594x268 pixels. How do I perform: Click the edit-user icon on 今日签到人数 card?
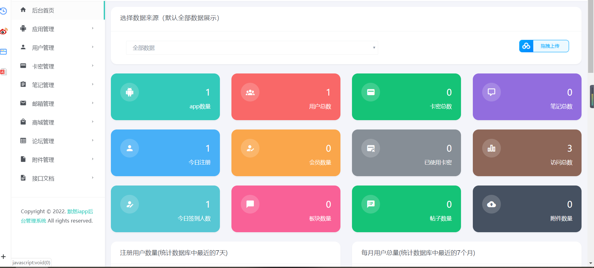point(130,204)
